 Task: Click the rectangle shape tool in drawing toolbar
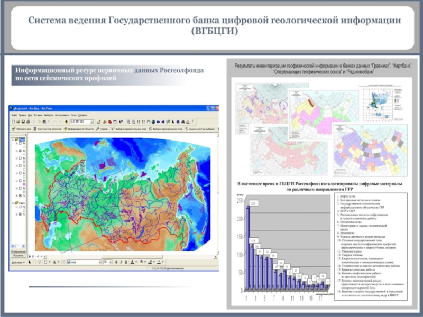point(45,262)
